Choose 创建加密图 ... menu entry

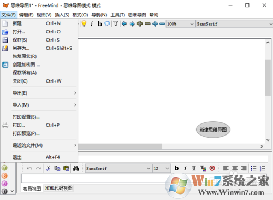pyautogui.click(x=39, y=64)
